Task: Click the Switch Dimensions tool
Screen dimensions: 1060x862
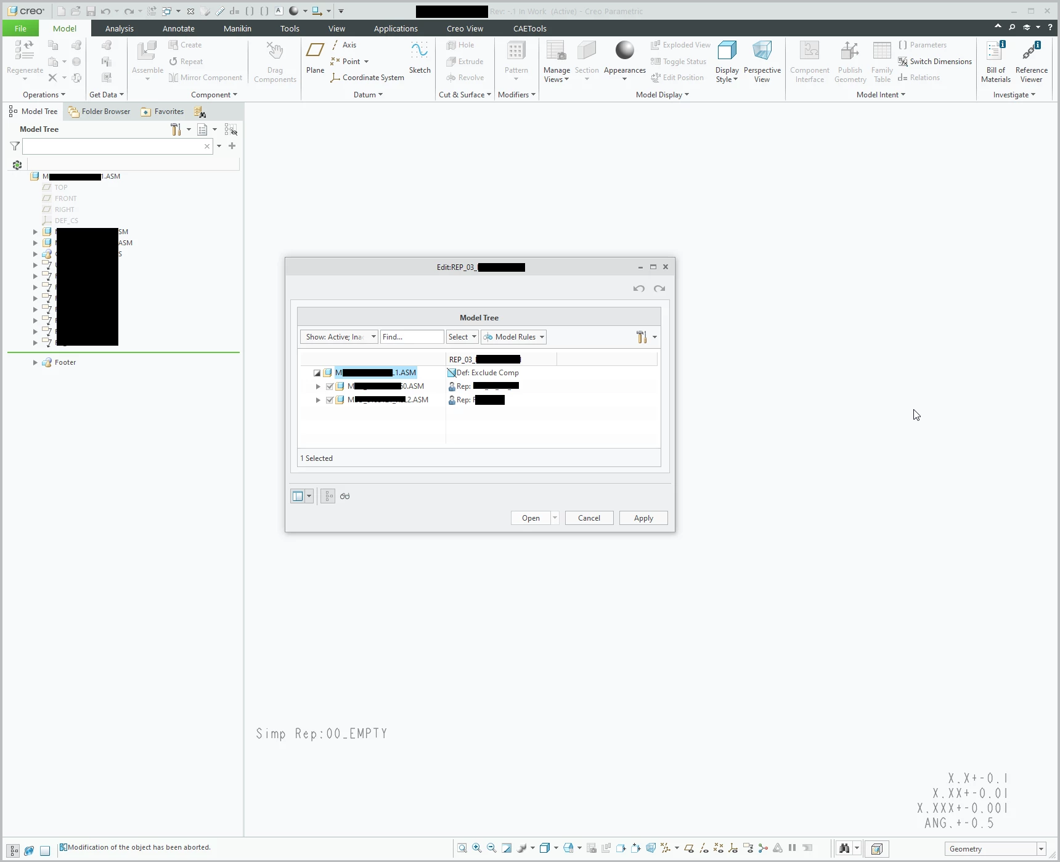Action: (935, 62)
